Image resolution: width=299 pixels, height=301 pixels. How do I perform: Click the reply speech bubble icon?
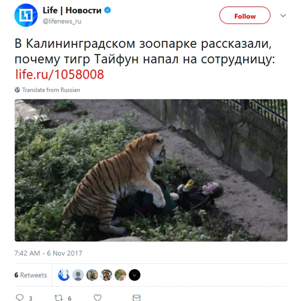(x=20, y=297)
